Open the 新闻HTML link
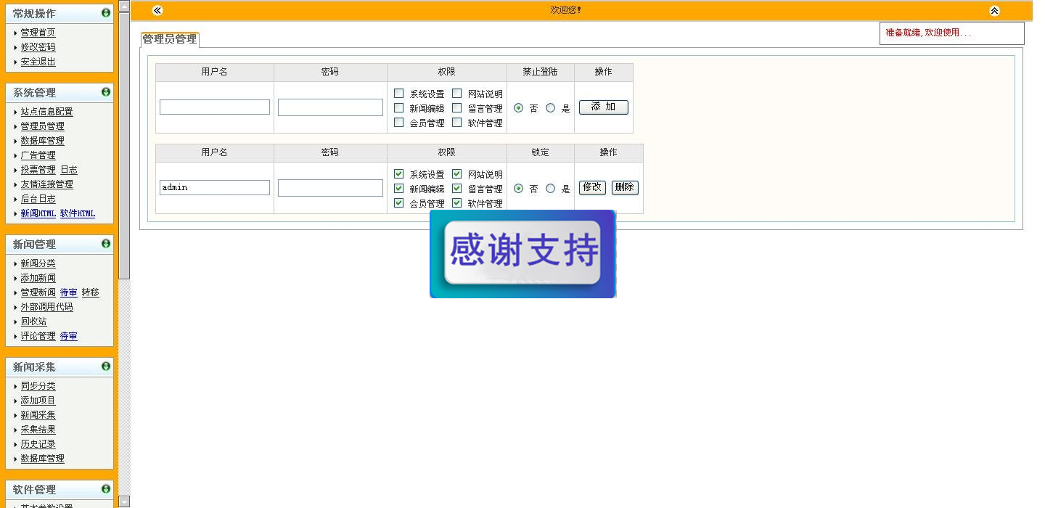Image resolution: width=1045 pixels, height=508 pixels. tap(38, 213)
